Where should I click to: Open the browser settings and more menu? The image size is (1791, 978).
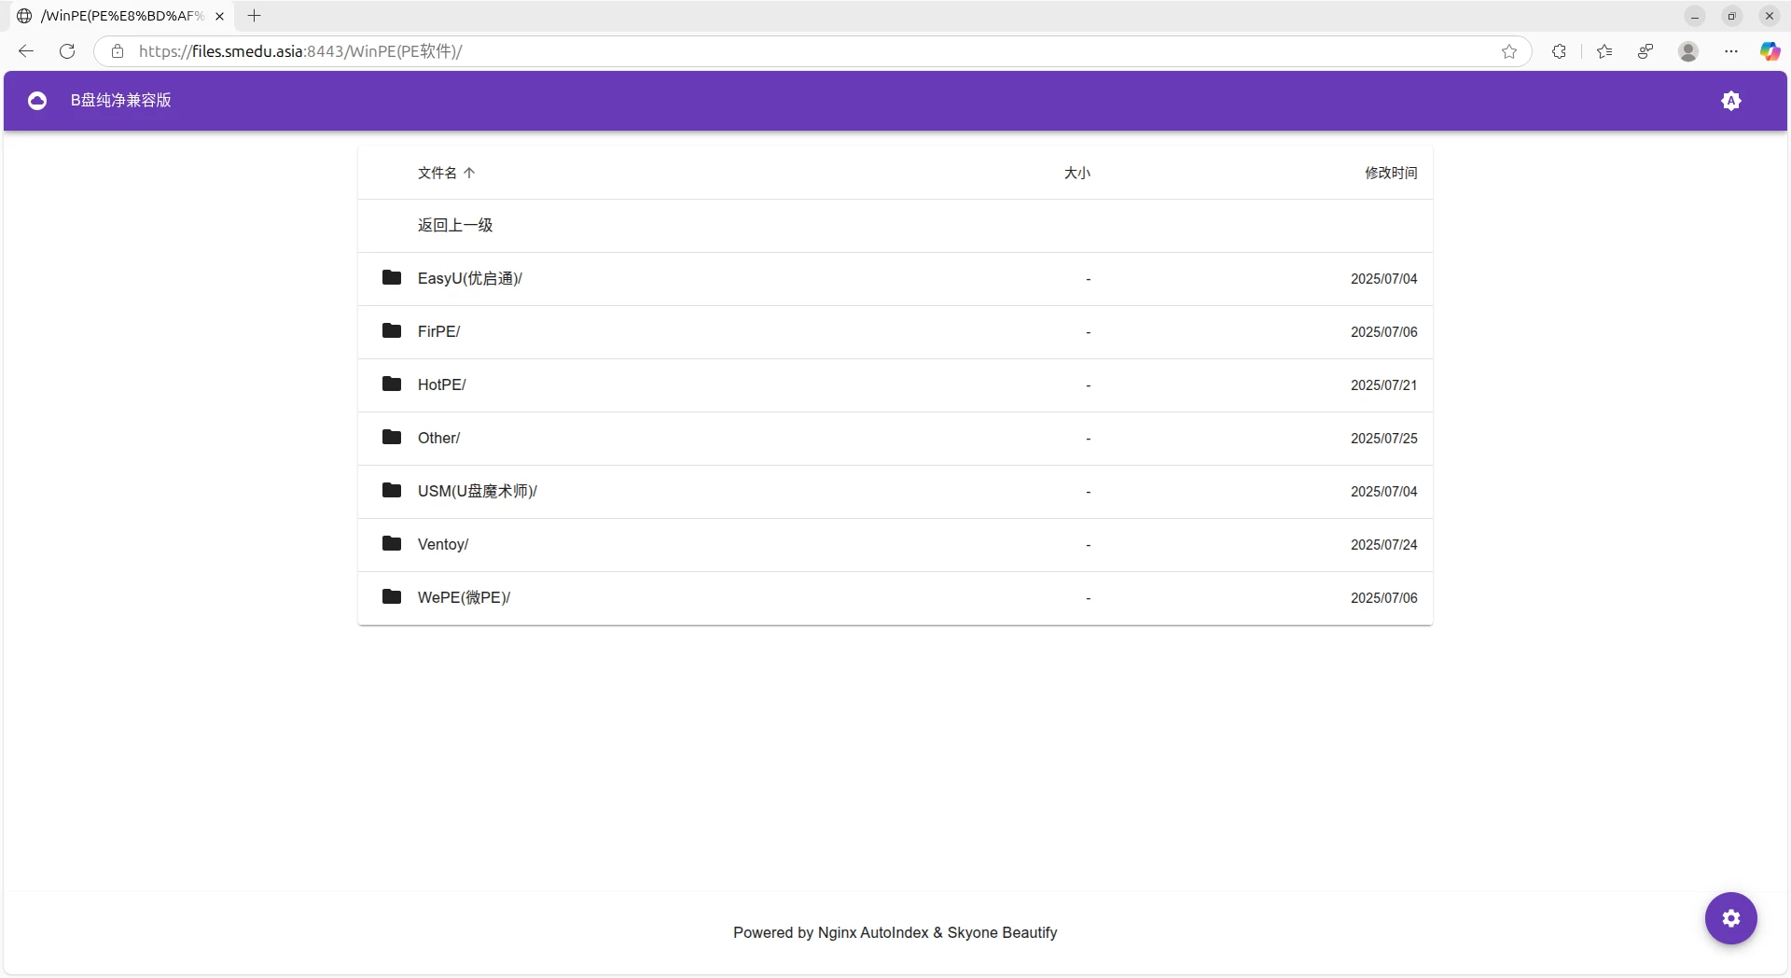(x=1731, y=51)
